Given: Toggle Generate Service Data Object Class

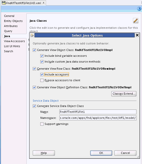Looking at the screenshot, I should [x=34, y=106].
